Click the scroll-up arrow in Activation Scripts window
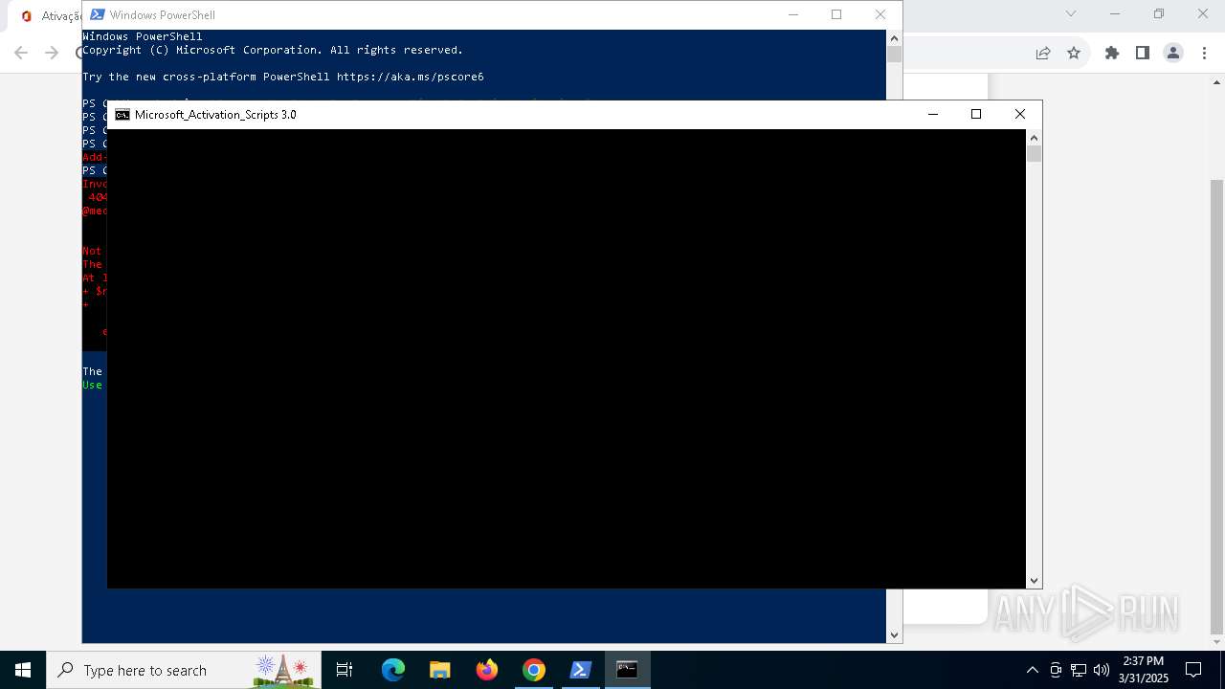The image size is (1225, 689). (x=1034, y=137)
